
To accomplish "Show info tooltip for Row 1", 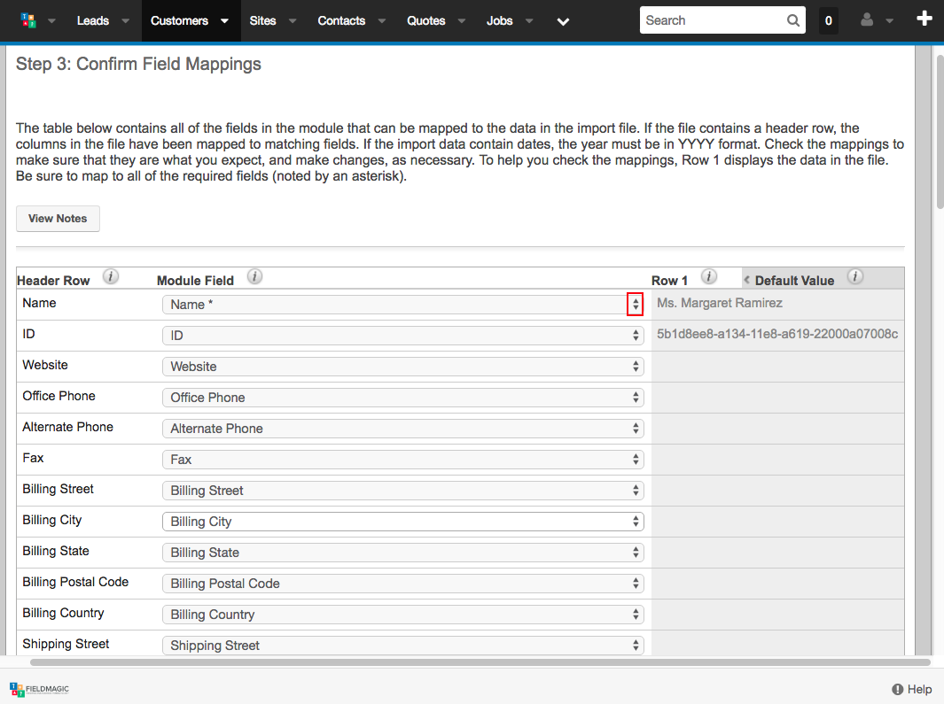I will pyautogui.click(x=709, y=277).
